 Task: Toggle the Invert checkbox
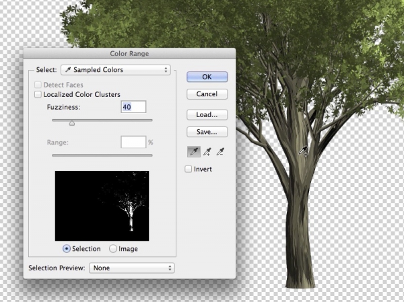(189, 169)
